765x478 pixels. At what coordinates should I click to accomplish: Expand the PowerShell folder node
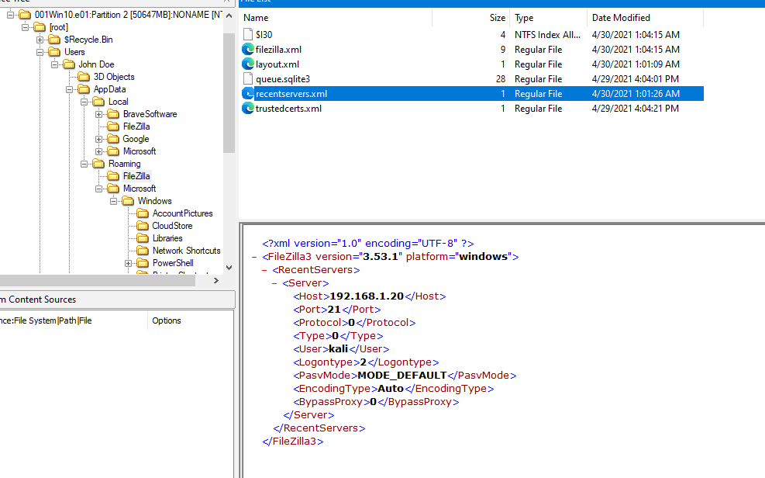tap(129, 263)
